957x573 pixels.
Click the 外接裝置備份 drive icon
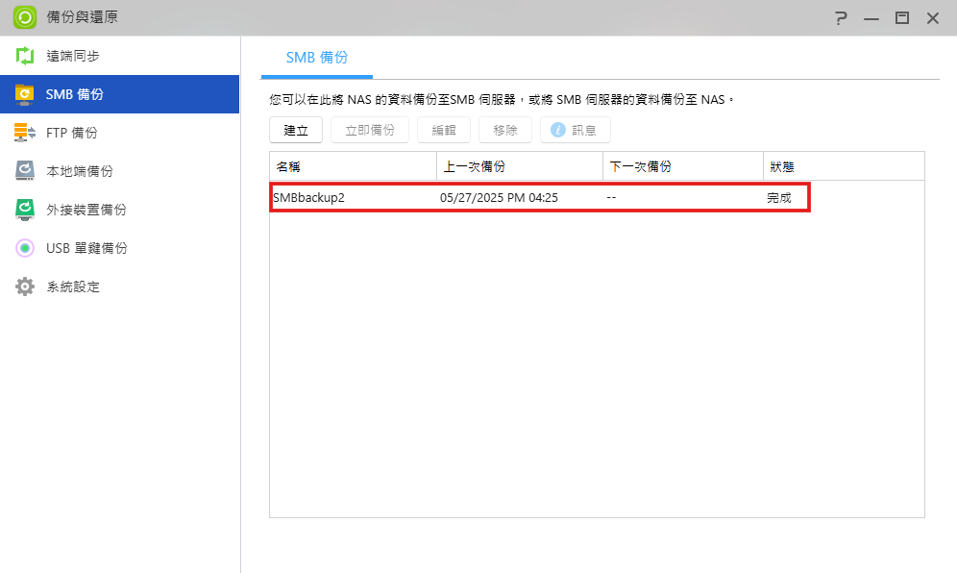click(x=24, y=210)
